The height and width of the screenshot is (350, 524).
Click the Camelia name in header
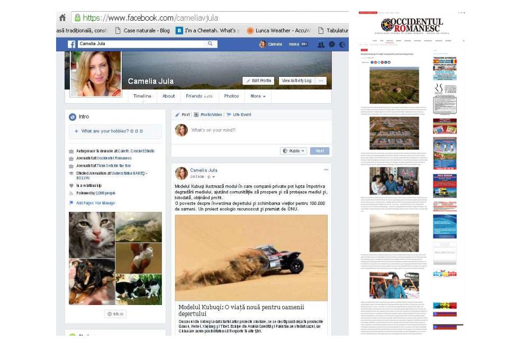point(275,44)
